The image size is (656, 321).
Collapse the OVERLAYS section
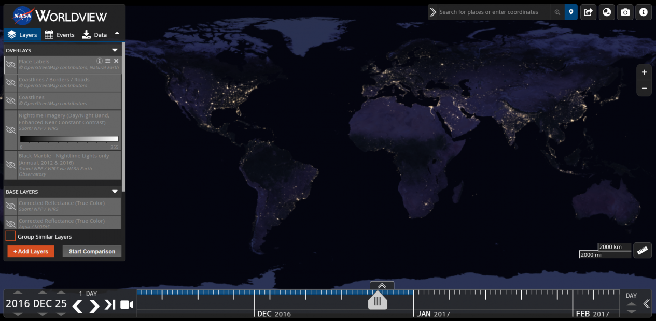tap(115, 50)
